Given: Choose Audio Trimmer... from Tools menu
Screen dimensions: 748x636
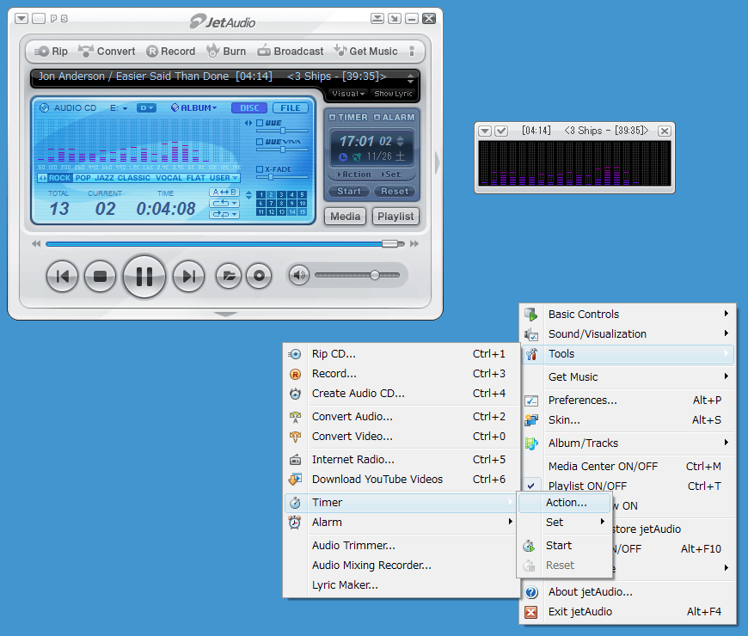Looking at the screenshot, I should coord(402,546).
